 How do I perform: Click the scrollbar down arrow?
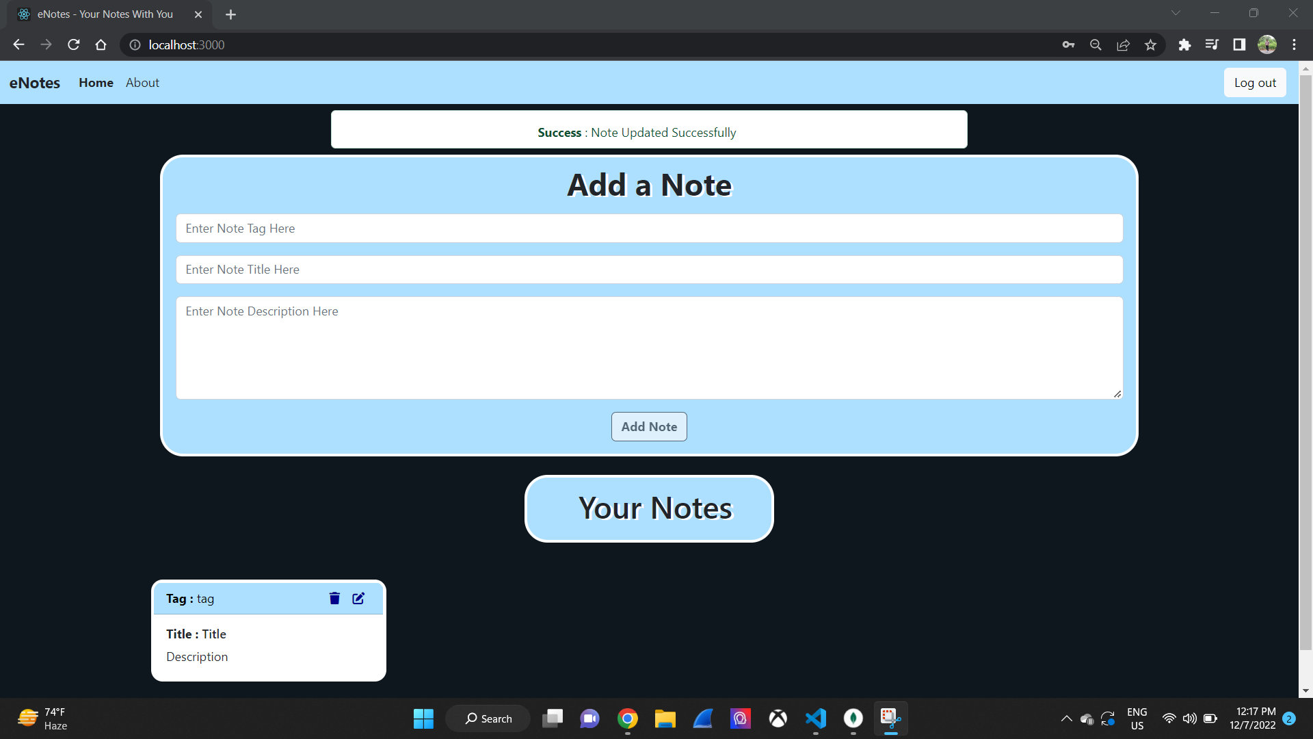tap(1305, 690)
